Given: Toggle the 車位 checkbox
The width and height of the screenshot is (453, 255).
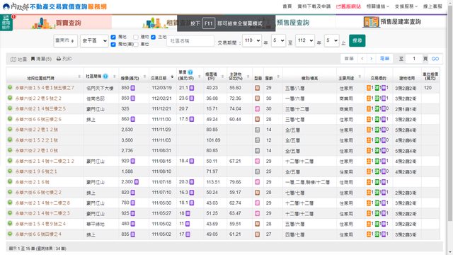Looking at the screenshot, I should coord(136,44).
